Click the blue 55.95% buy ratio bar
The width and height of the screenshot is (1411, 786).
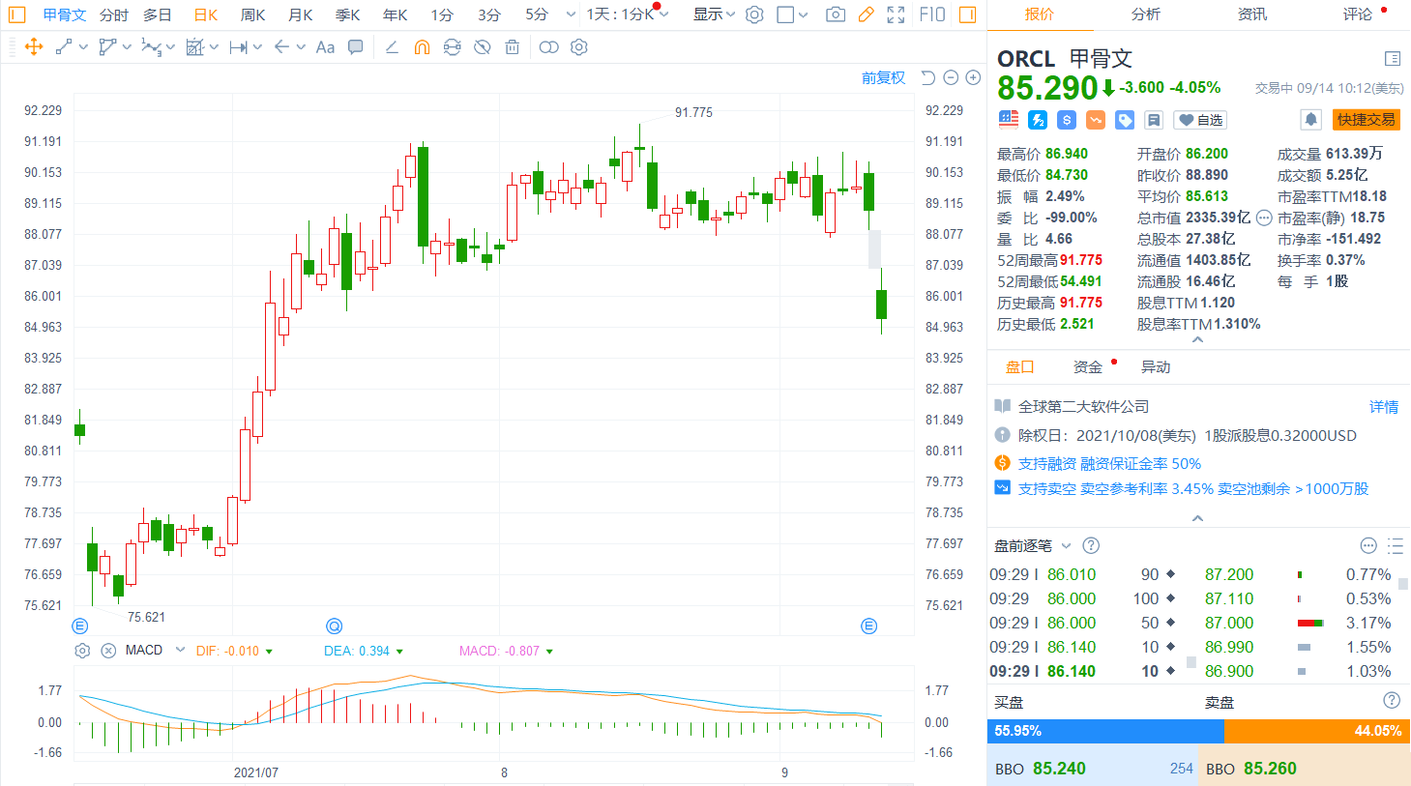pos(1104,731)
